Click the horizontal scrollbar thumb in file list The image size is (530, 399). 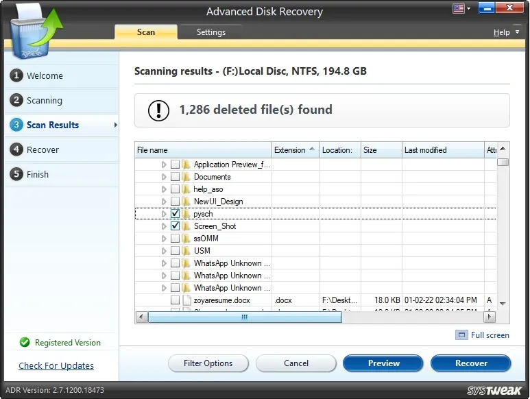point(245,317)
